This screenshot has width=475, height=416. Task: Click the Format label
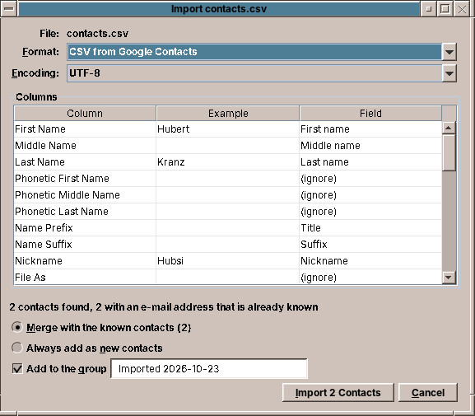[x=40, y=52]
